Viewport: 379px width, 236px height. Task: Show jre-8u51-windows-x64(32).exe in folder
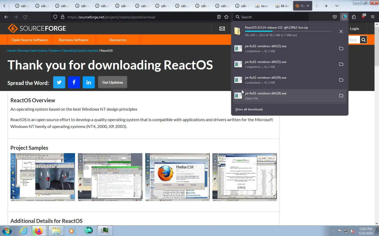(341, 49)
